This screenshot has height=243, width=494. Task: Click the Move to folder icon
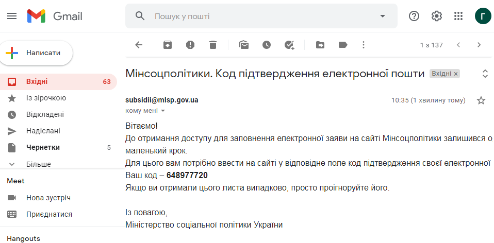pos(320,45)
